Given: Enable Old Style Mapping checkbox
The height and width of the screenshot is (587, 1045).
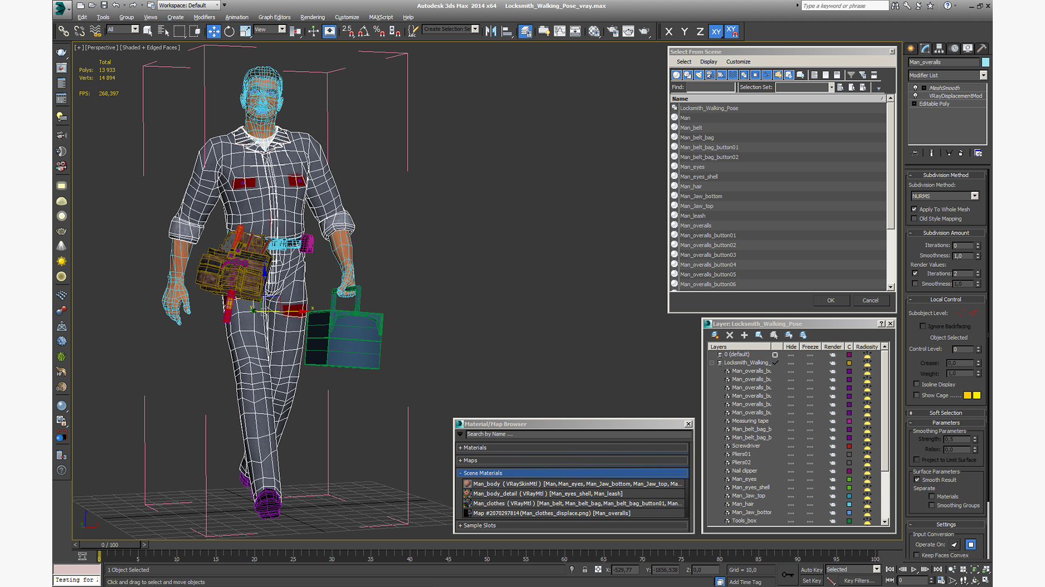Looking at the screenshot, I should (x=914, y=218).
